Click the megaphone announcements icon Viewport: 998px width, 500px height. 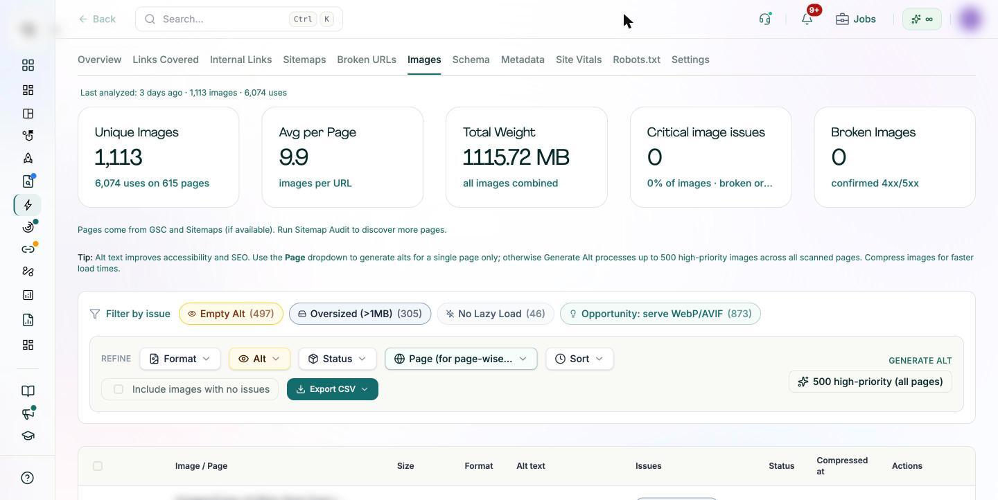coord(28,413)
